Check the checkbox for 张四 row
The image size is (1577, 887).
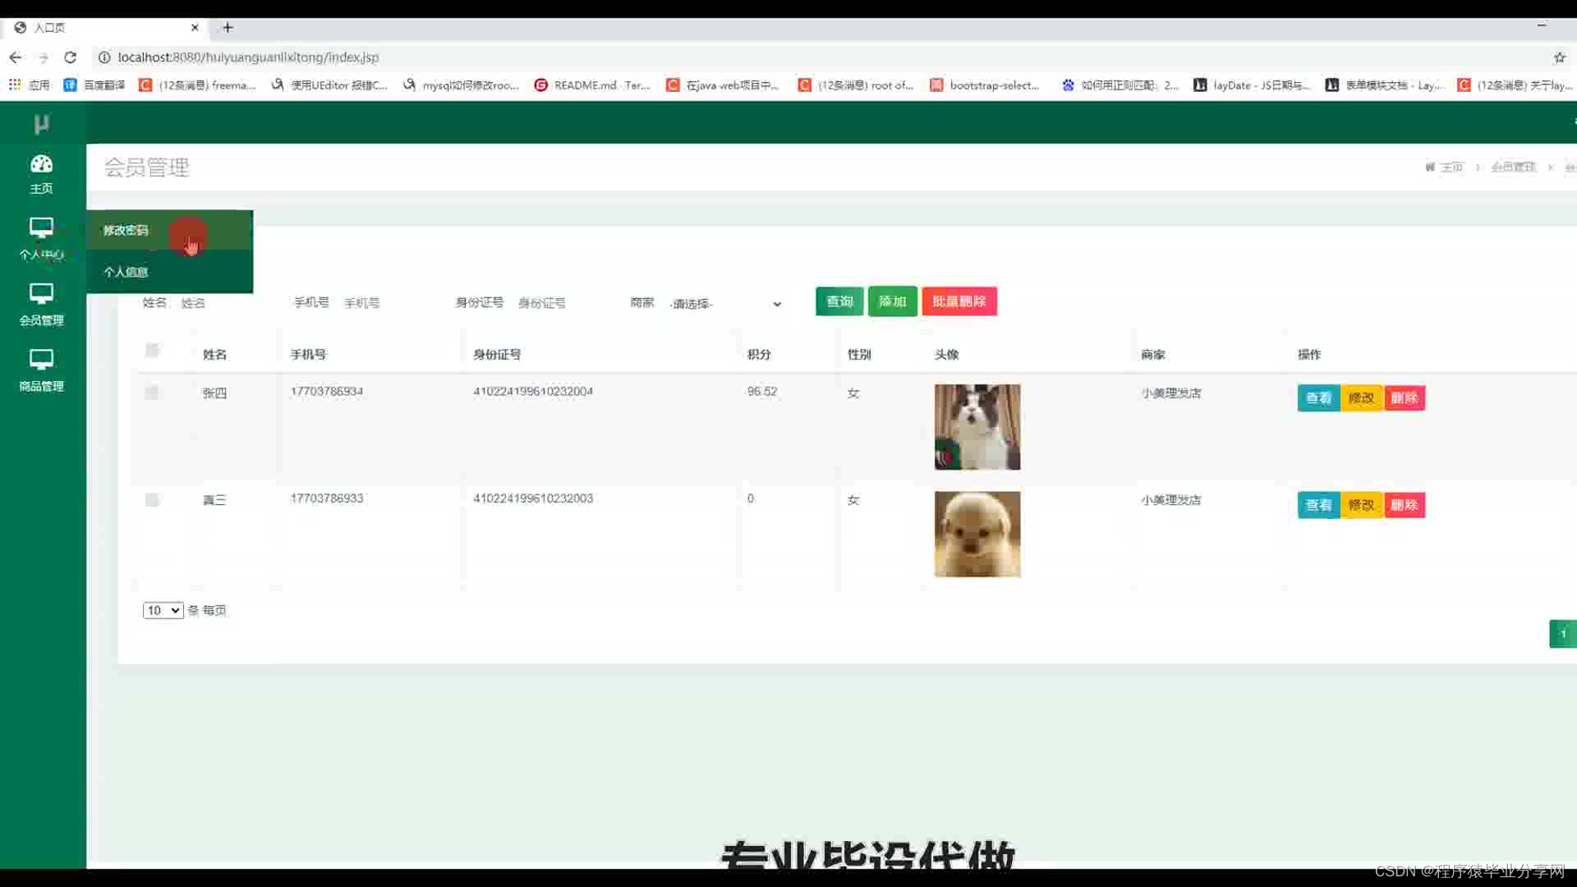[x=152, y=393]
